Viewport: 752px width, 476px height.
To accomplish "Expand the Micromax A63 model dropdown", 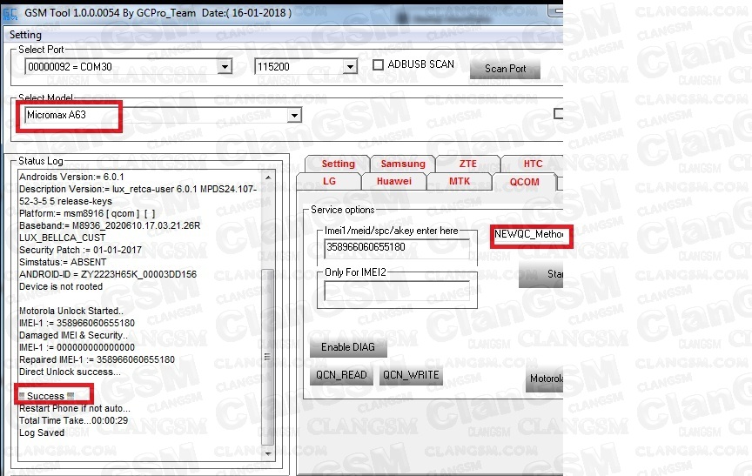I will tap(294, 115).
